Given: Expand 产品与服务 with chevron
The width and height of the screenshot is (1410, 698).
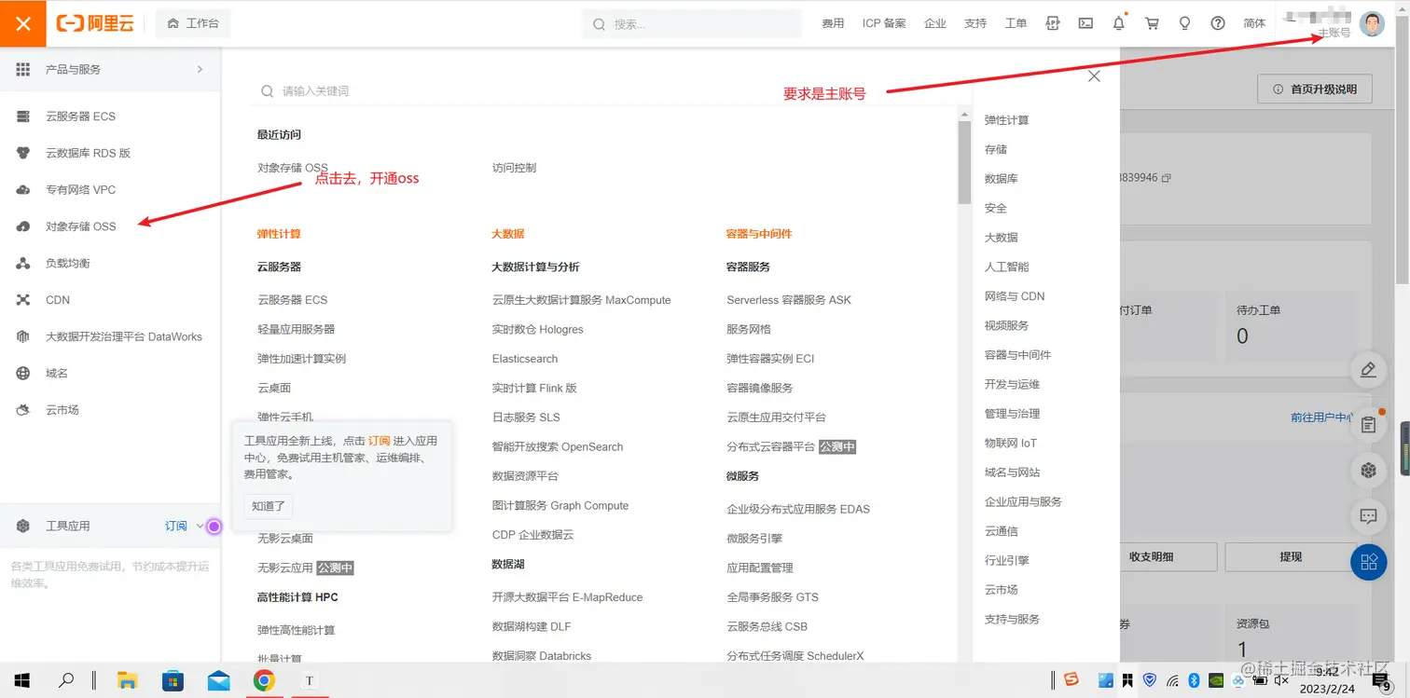Looking at the screenshot, I should tap(200, 69).
